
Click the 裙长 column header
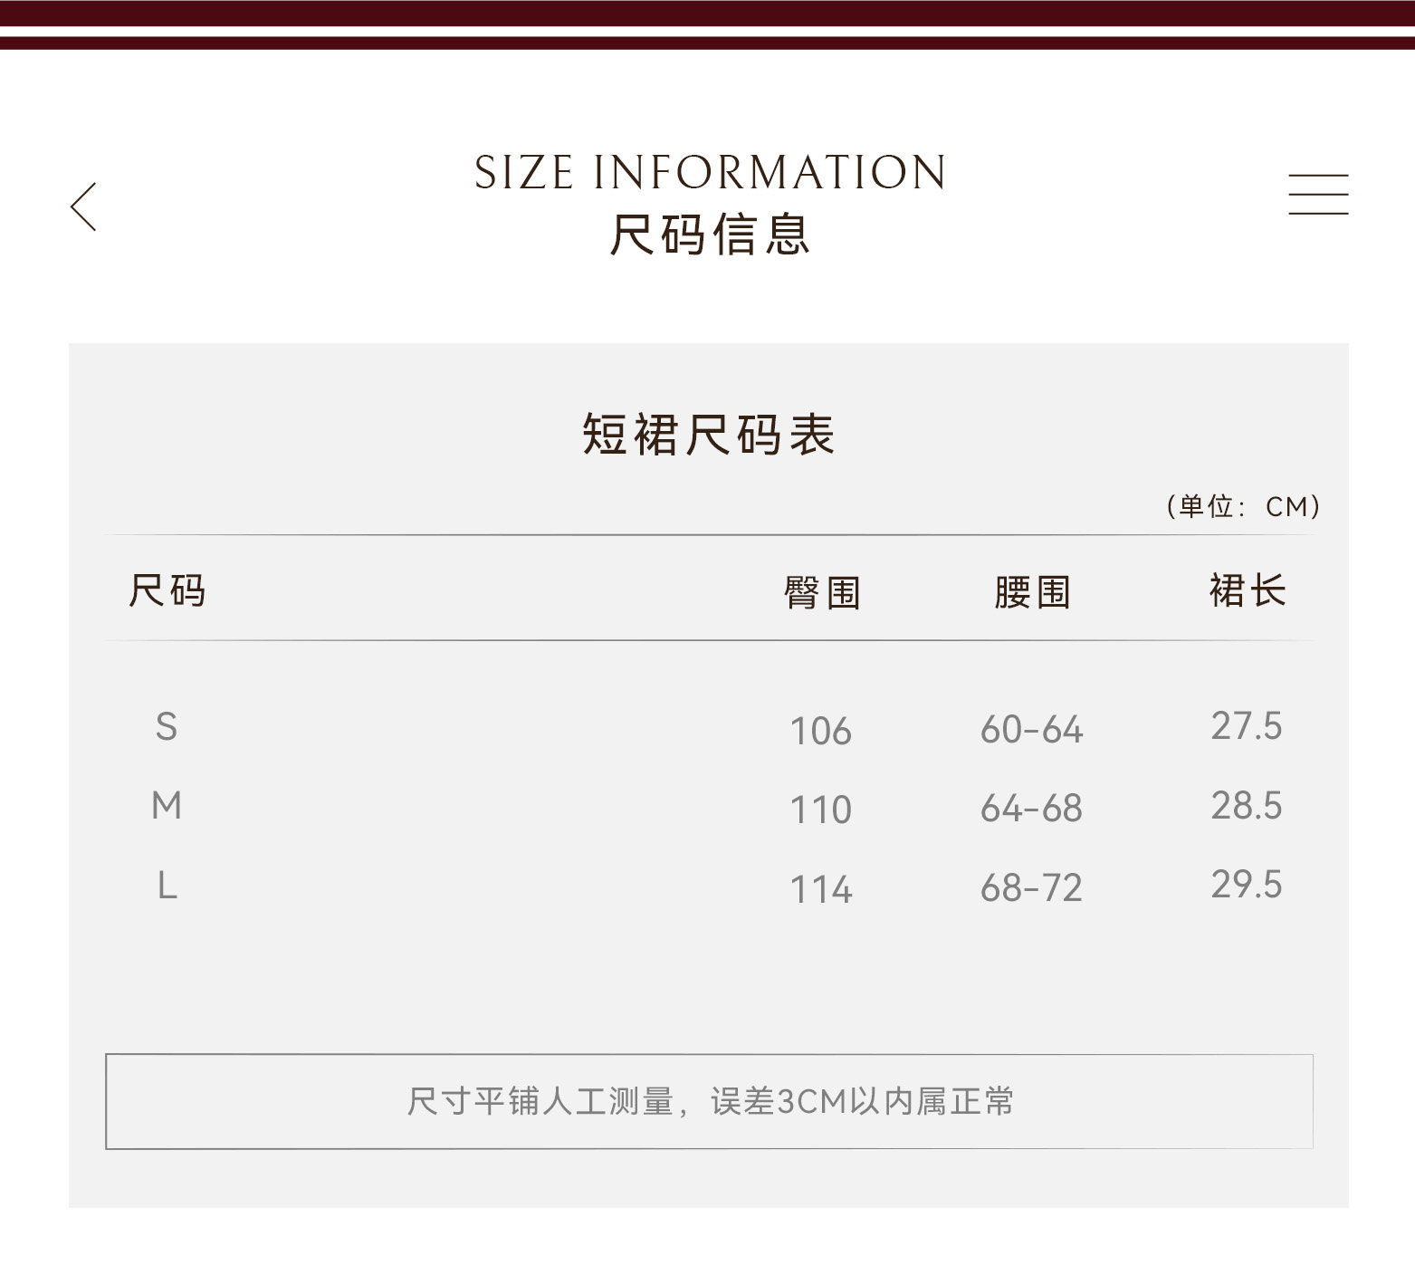tap(1247, 591)
